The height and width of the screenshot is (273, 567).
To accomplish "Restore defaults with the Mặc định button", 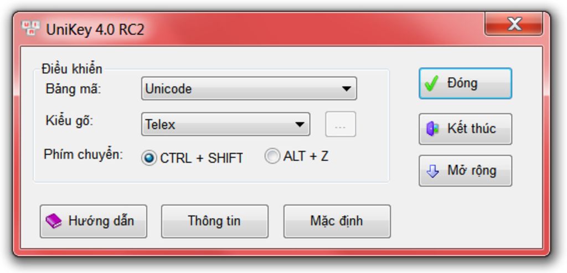I will point(337,221).
